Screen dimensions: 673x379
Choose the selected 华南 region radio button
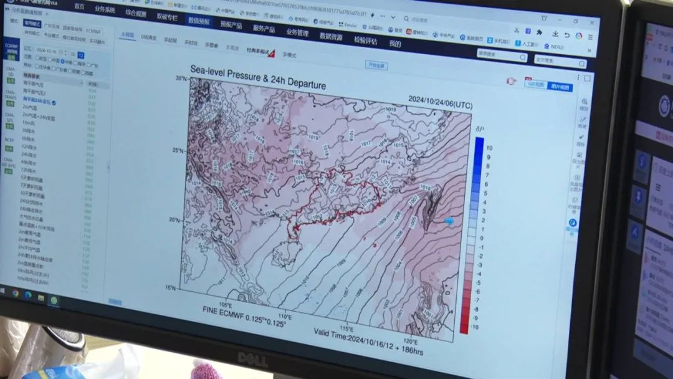pos(63,62)
